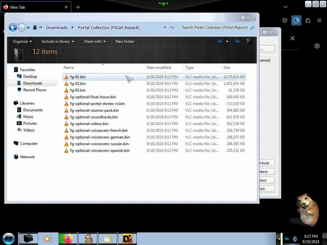Click the folder icon in address bar
This screenshot has height=245, width=327.
(x=35, y=27)
